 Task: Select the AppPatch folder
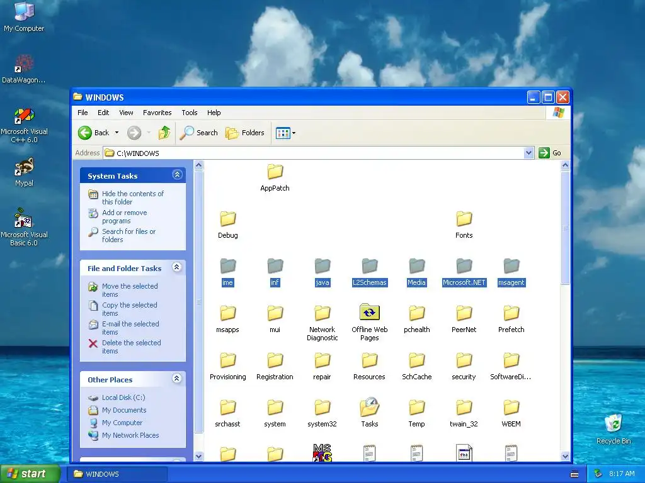click(275, 178)
